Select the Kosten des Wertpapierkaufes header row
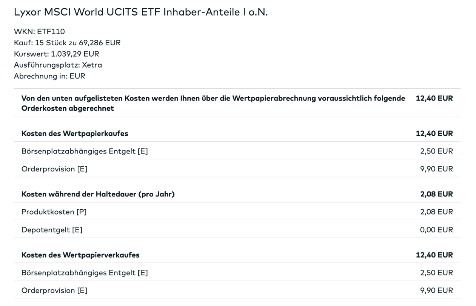476x306 pixels. pyautogui.click(x=237, y=133)
